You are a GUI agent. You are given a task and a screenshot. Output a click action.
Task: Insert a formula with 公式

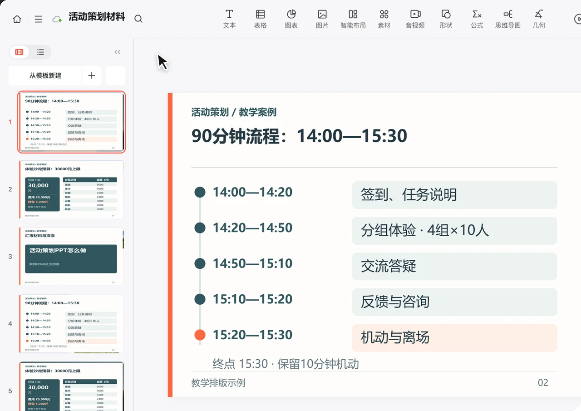click(x=477, y=19)
